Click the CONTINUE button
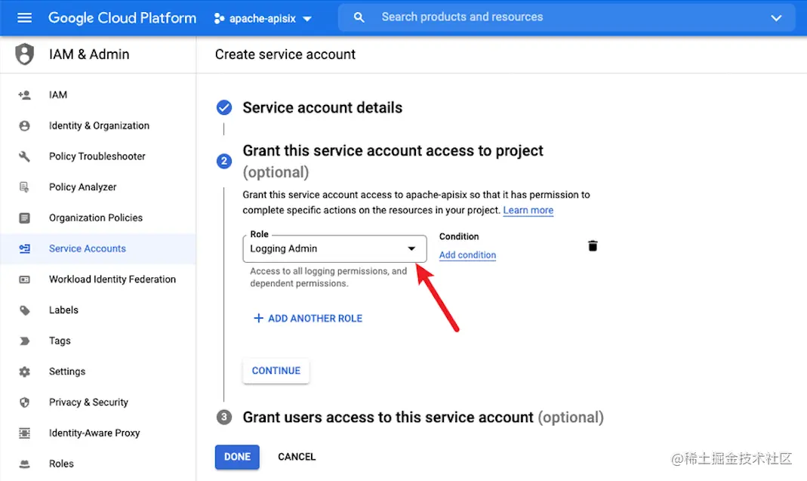Viewport: 807px width, 481px height. tap(276, 371)
